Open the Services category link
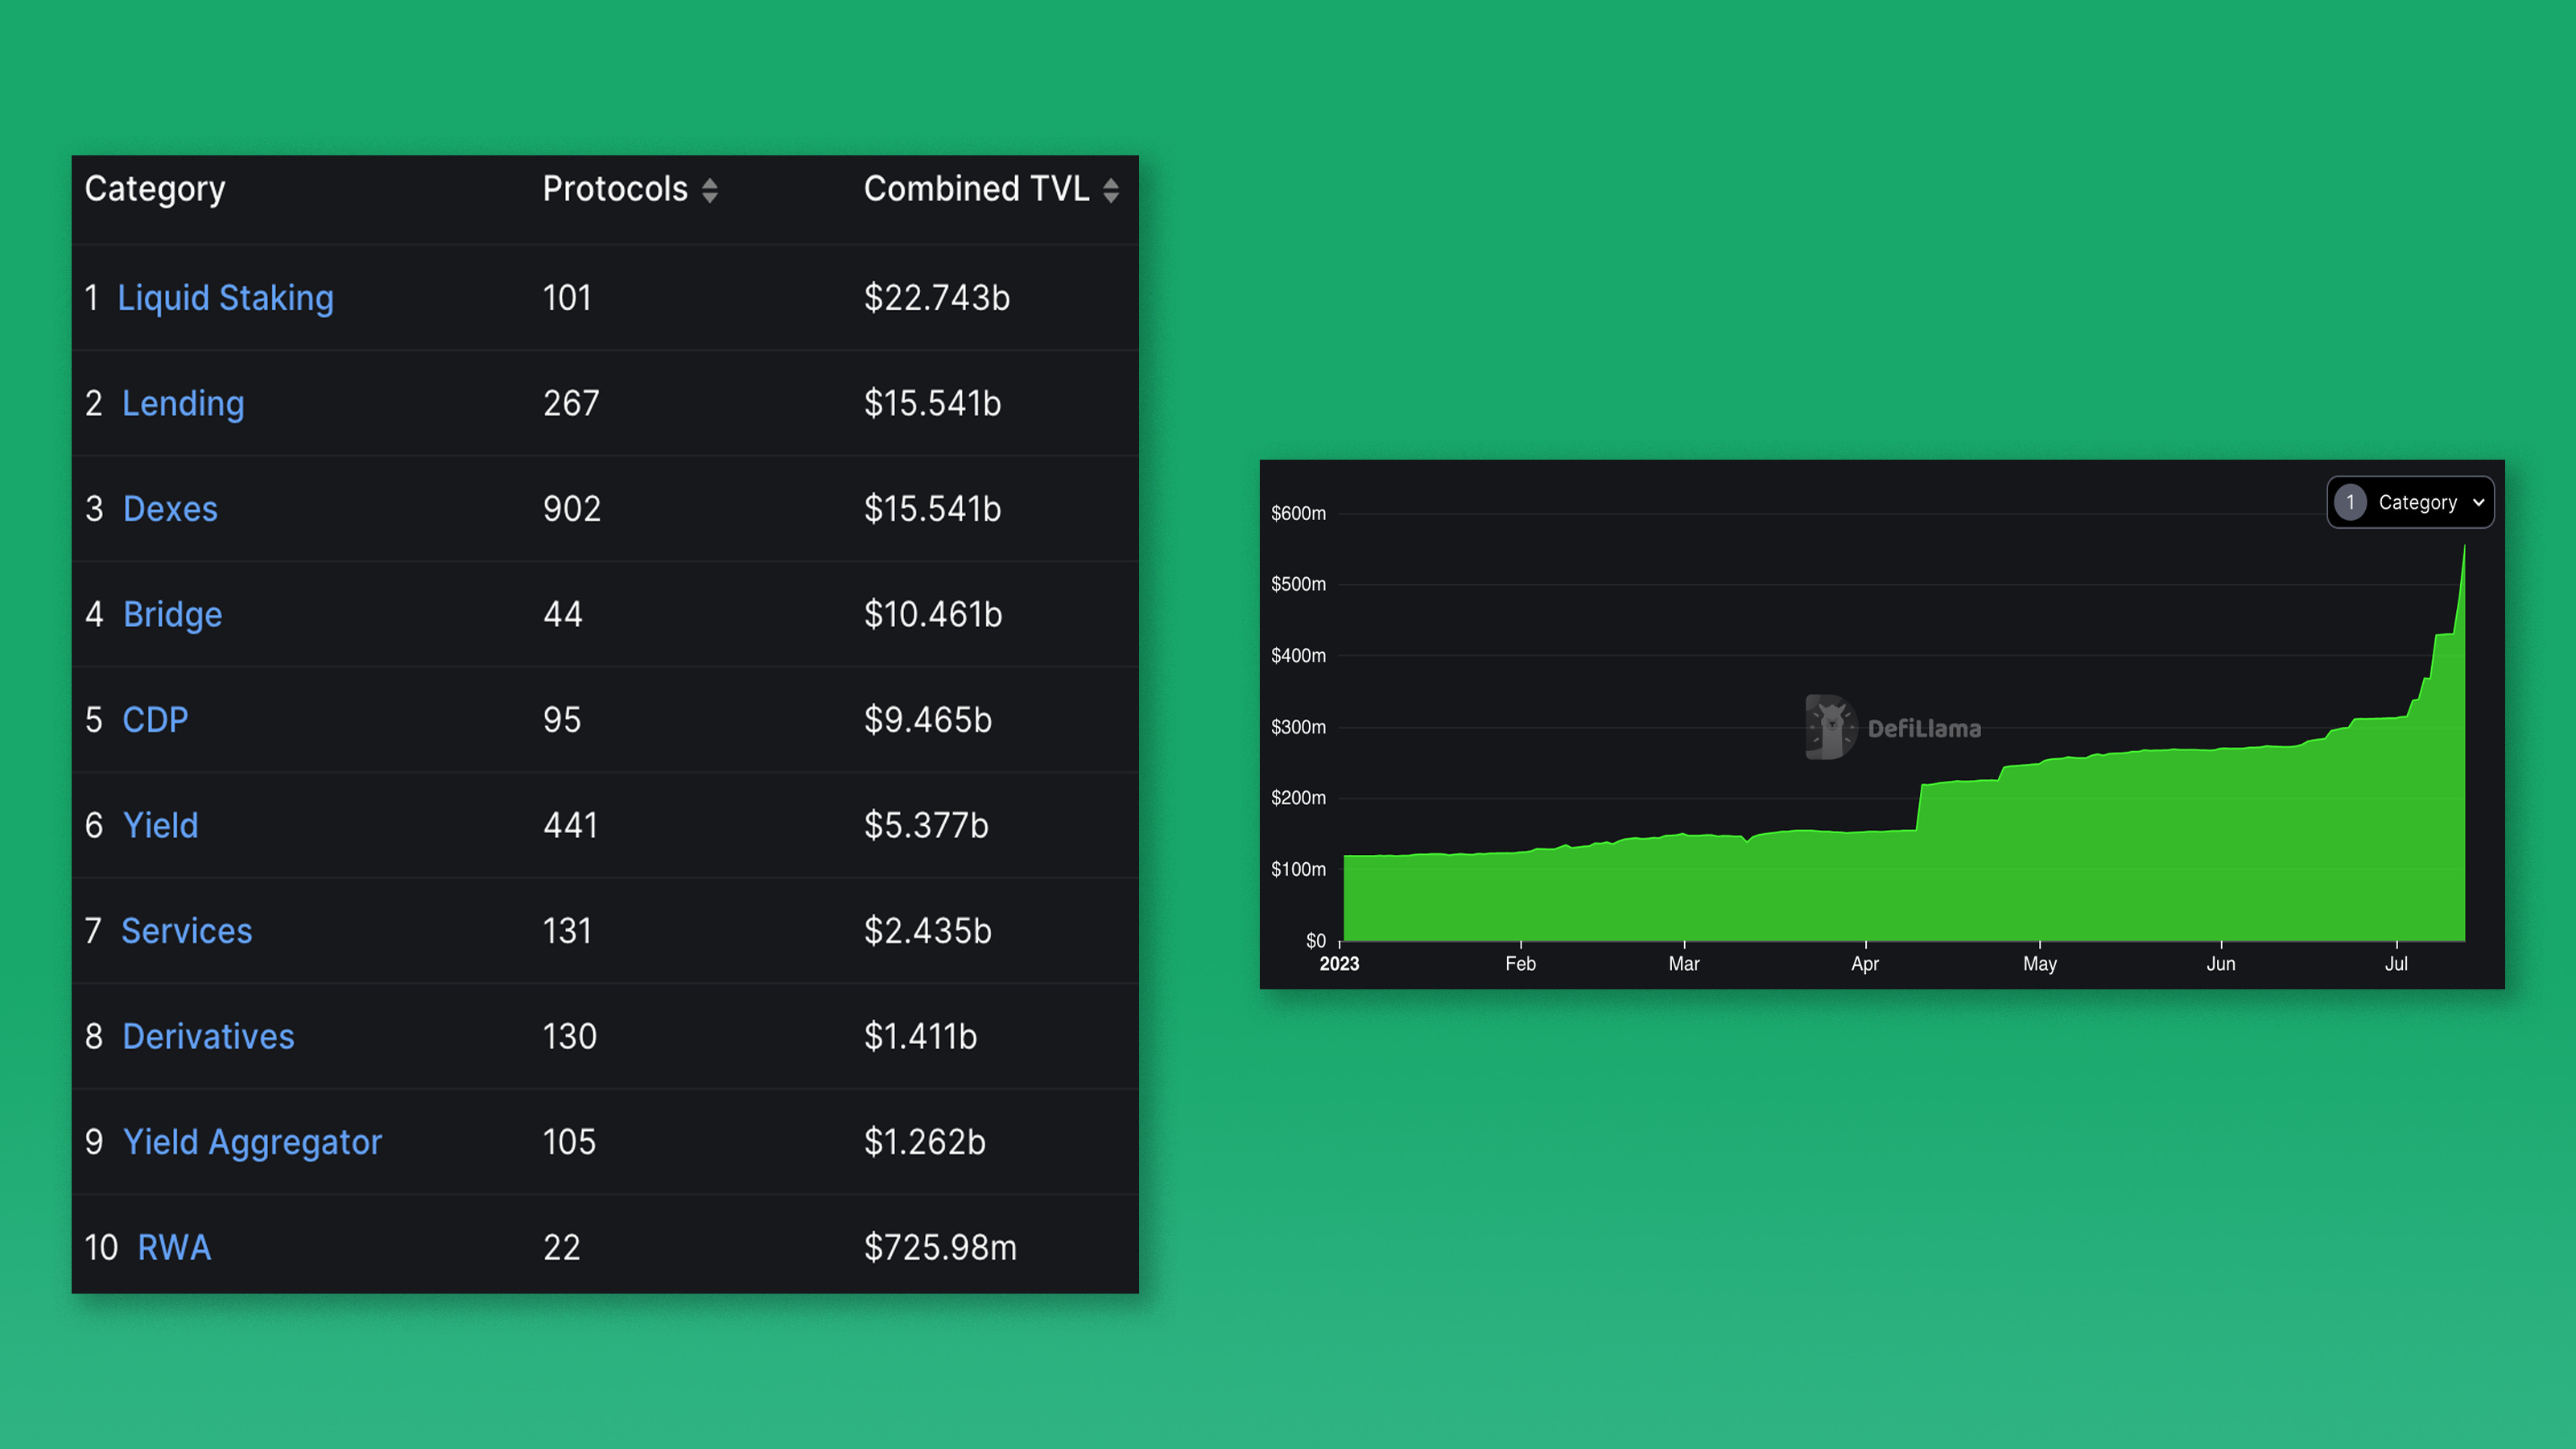The width and height of the screenshot is (2576, 1449). [x=186, y=931]
